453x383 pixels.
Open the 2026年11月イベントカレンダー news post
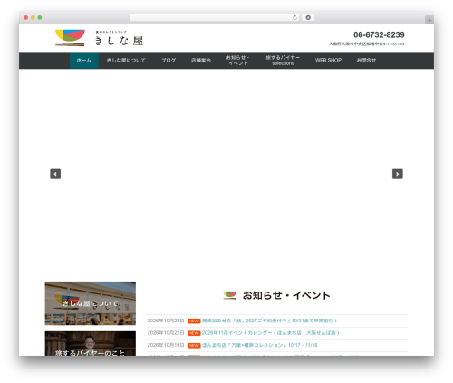pyautogui.click(x=271, y=333)
